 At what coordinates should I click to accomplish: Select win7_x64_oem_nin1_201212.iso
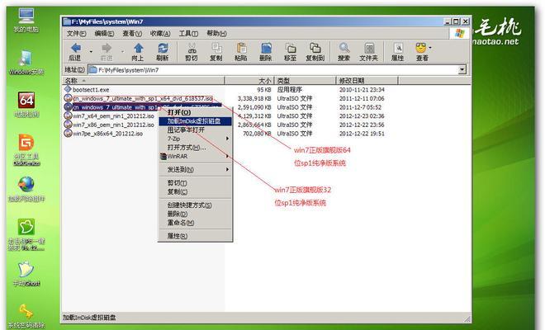(x=109, y=116)
